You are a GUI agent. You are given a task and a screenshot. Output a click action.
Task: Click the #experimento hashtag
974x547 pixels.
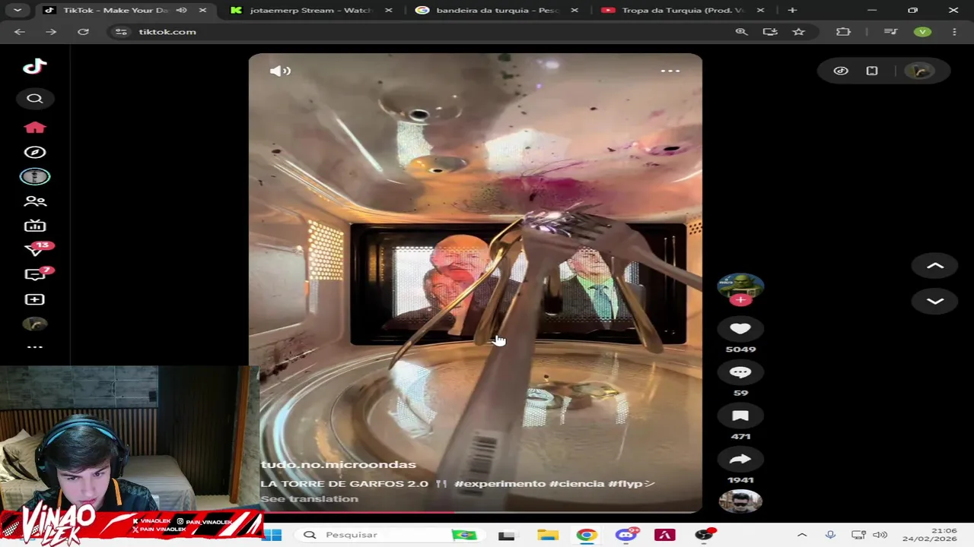coord(500,483)
